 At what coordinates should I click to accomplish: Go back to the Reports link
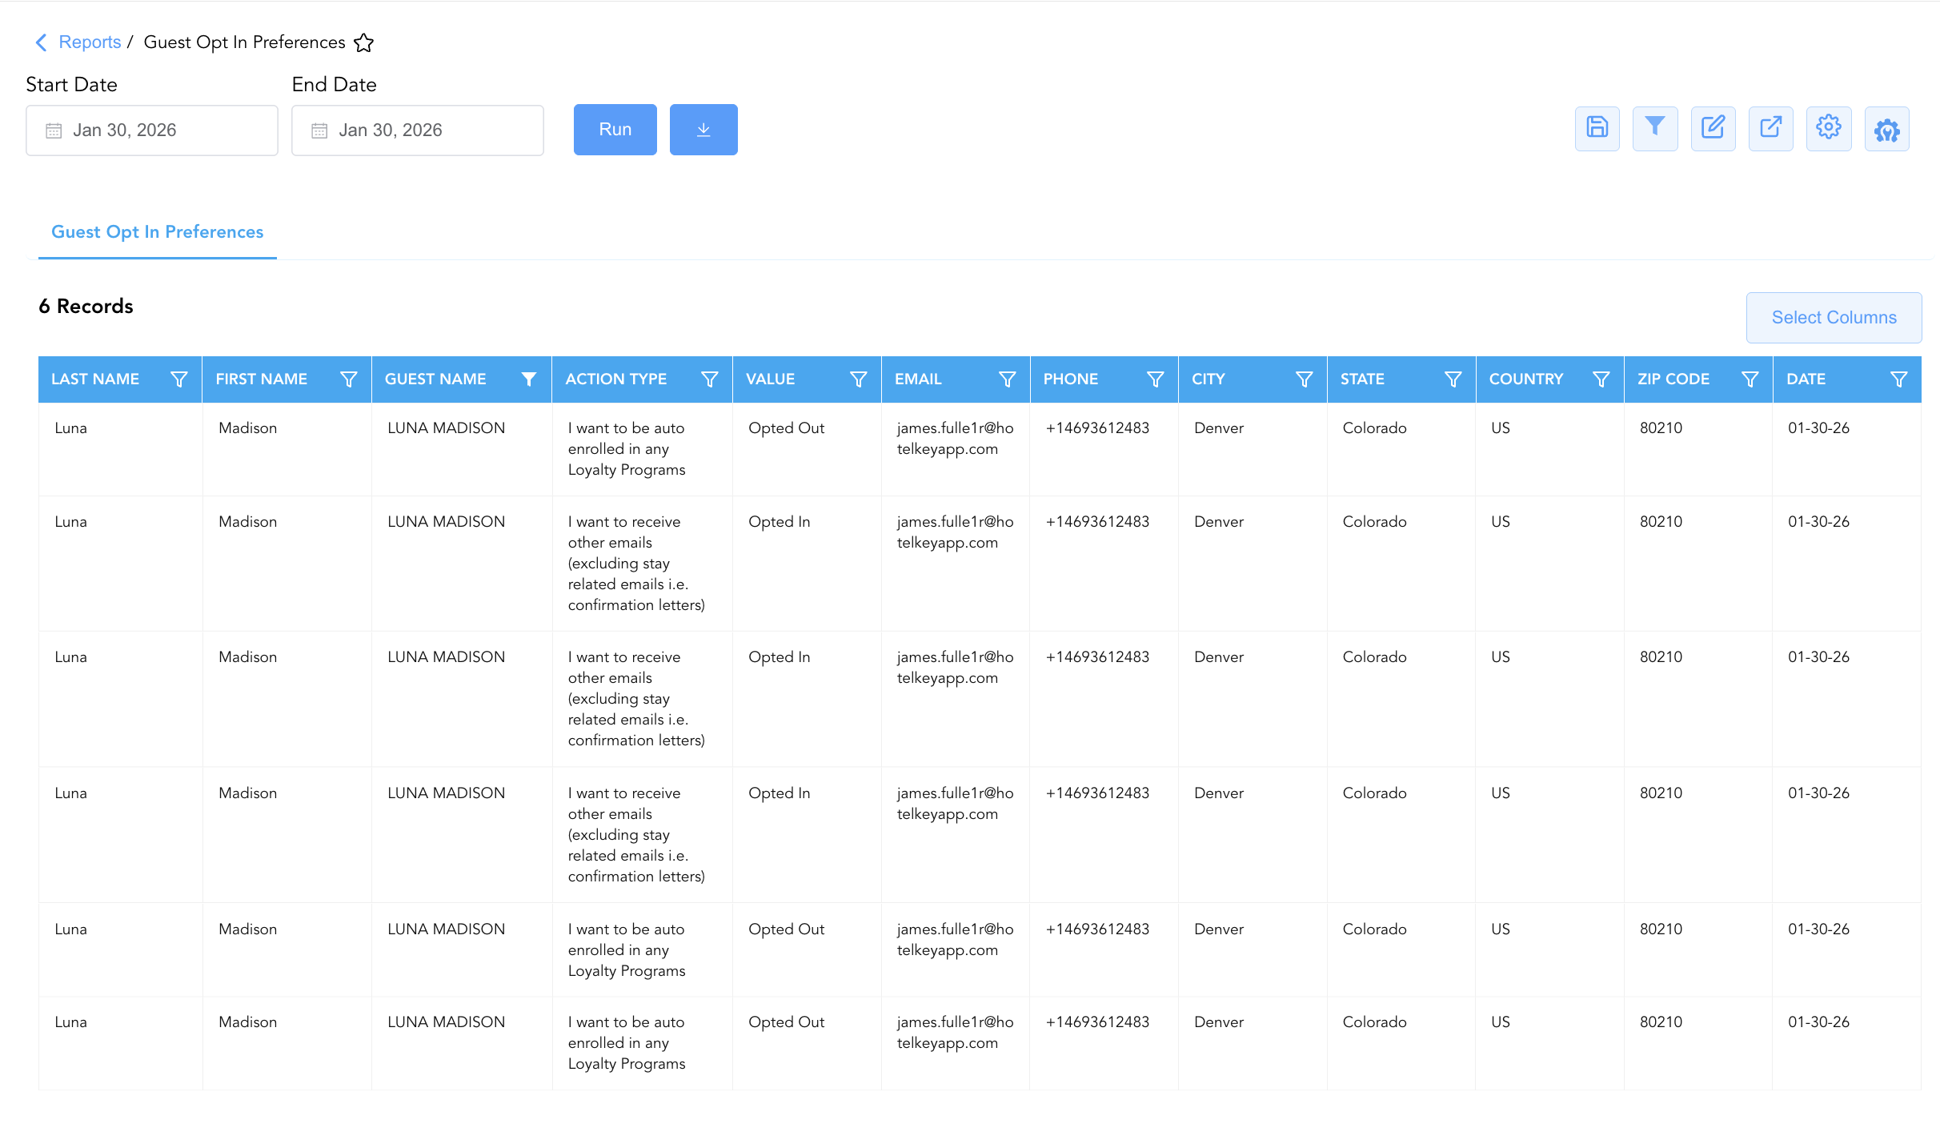90,42
